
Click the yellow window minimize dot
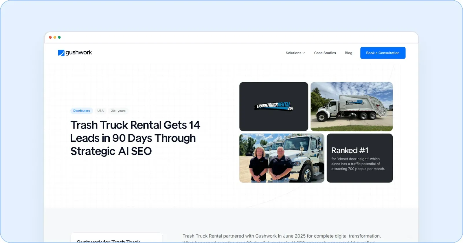coord(55,37)
